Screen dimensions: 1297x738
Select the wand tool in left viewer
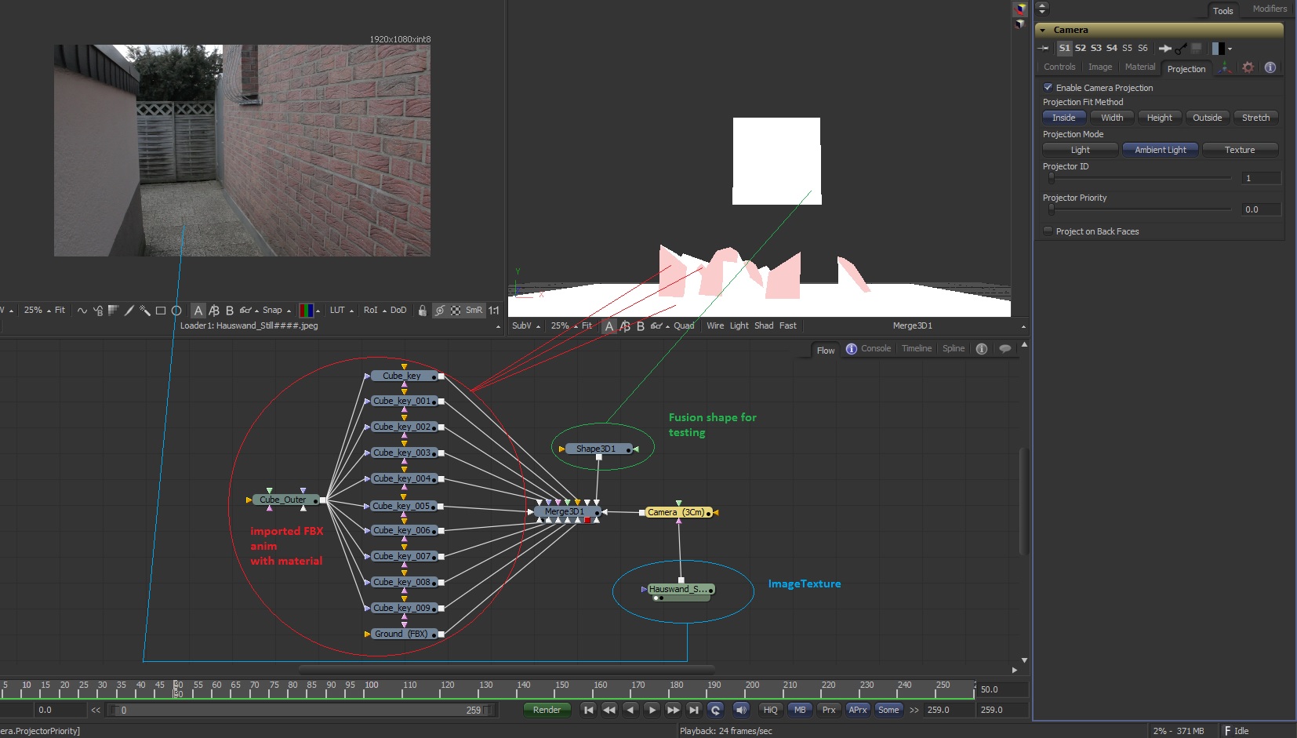(x=145, y=311)
